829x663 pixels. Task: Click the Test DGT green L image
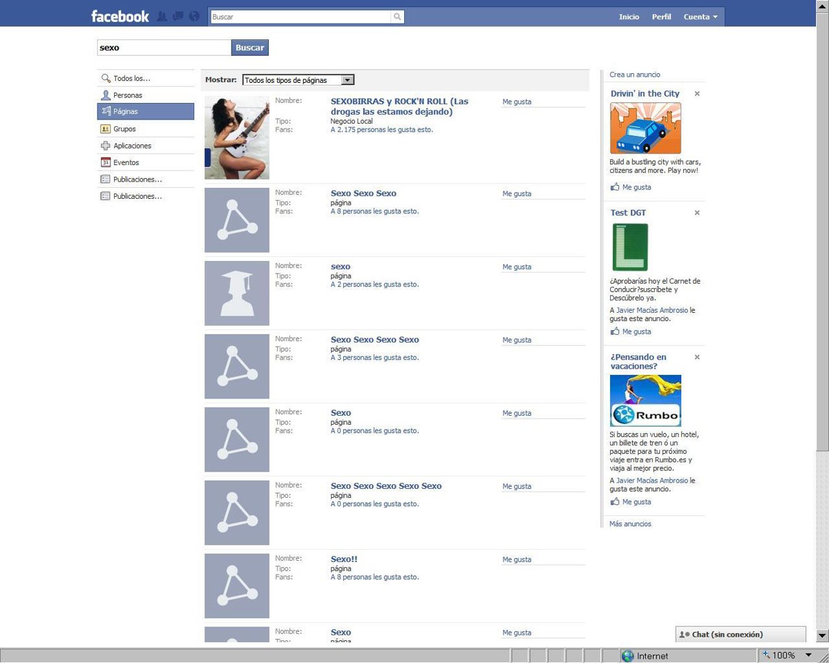pyautogui.click(x=630, y=247)
